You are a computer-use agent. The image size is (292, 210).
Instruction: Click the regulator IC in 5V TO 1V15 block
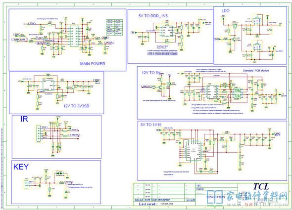(194, 151)
